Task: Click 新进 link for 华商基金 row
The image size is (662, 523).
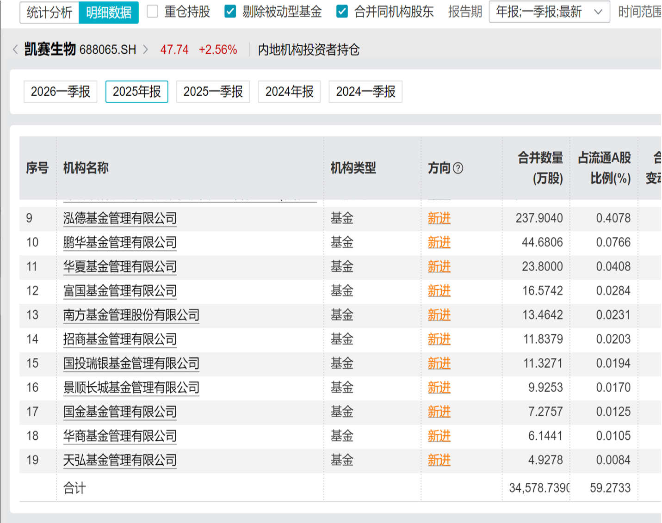Action: pos(439,436)
